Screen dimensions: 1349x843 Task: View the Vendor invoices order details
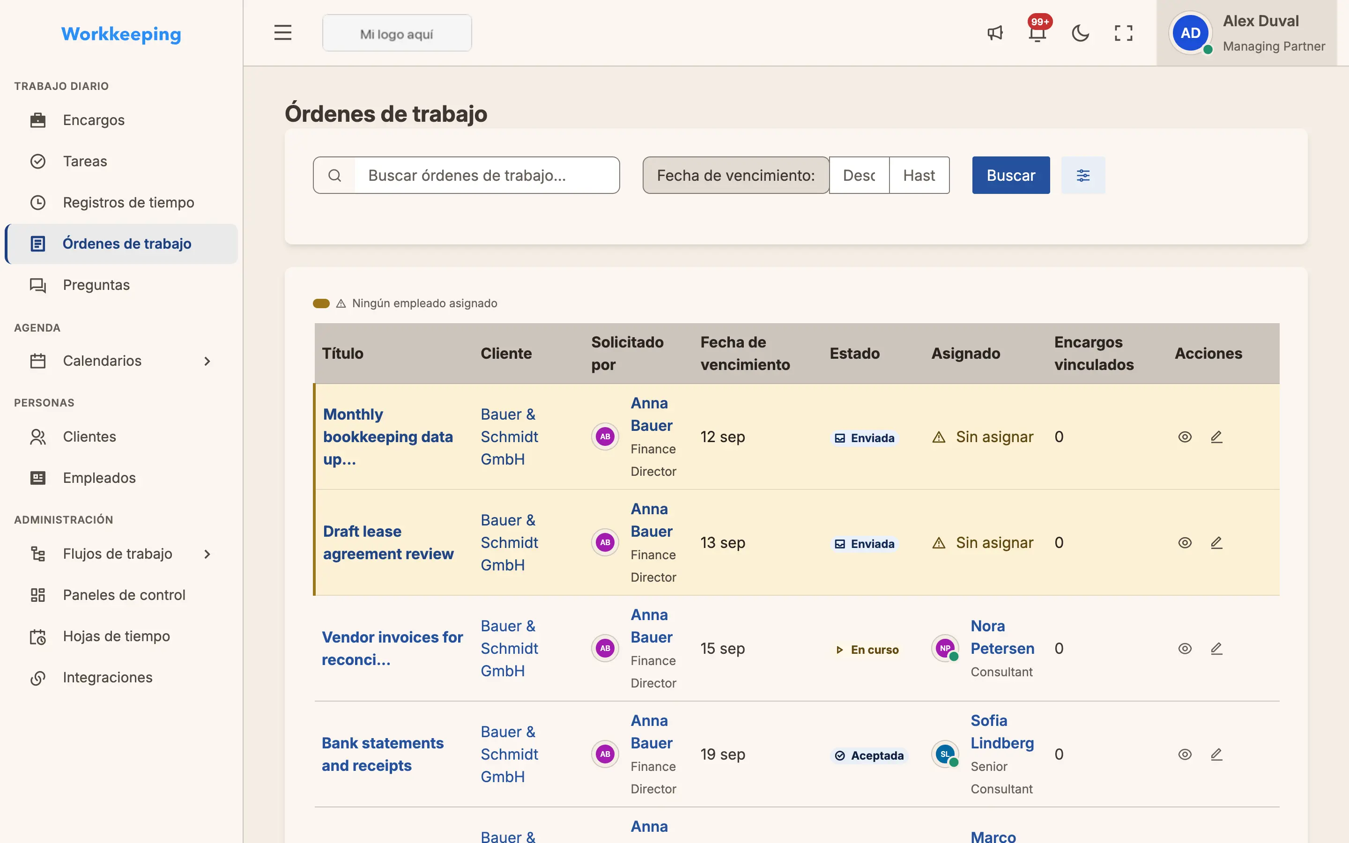click(1185, 649)
